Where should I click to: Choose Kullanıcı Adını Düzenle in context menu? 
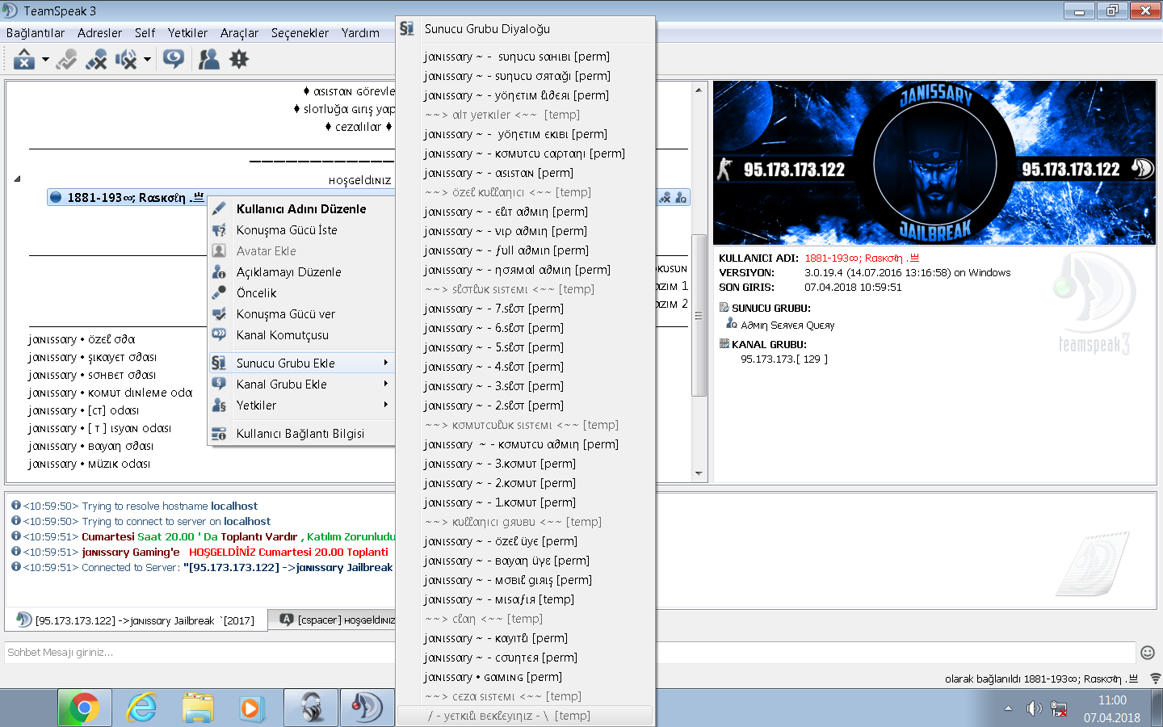tap(301, 208)
